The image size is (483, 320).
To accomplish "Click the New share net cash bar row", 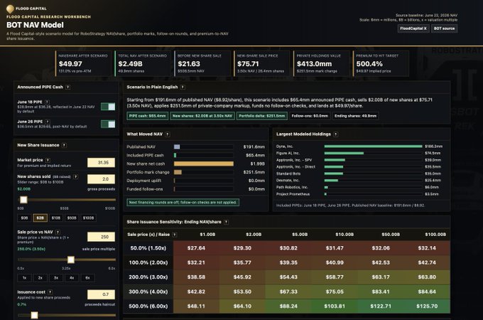I will [195, 164].
